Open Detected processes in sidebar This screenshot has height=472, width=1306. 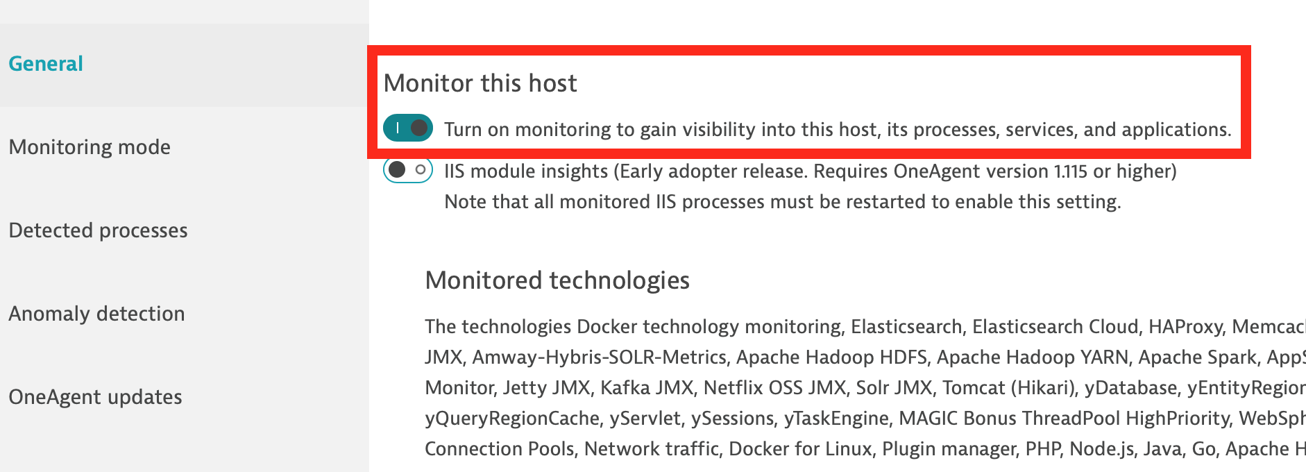98,230
